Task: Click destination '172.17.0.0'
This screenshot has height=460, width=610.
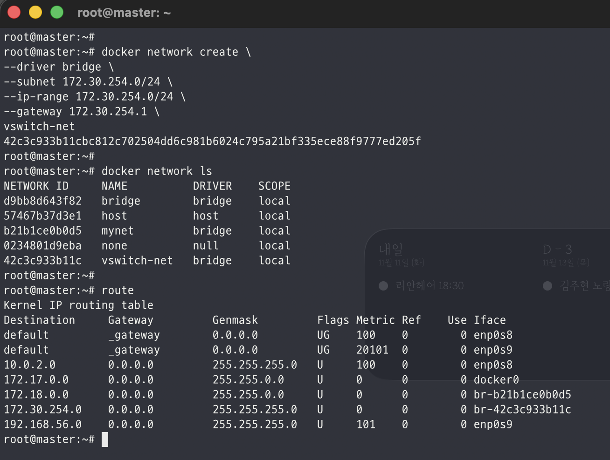Action: (36, 380)
